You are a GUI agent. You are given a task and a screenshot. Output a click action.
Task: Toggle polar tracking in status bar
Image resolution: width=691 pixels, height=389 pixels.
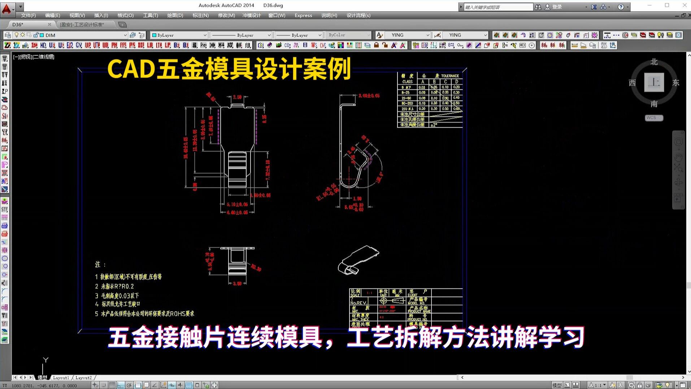(129, 385)
